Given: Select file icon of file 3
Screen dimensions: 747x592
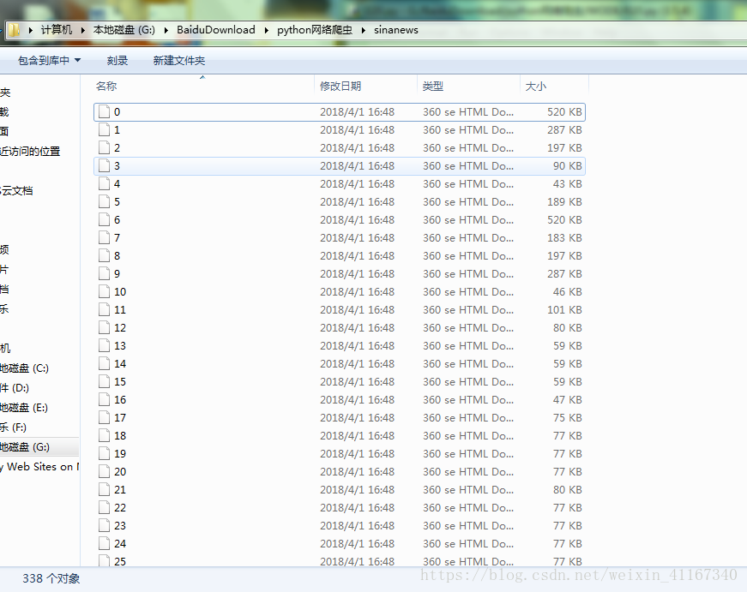Looking at the screenshot, I should click(x=104, y=166).
